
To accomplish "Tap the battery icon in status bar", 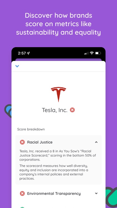I will coord(98,53).
